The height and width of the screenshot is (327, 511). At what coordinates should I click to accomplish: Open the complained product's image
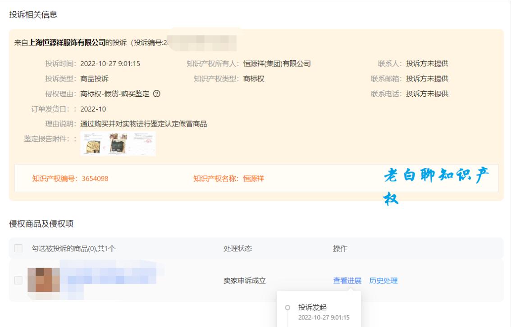coord(44,279)
